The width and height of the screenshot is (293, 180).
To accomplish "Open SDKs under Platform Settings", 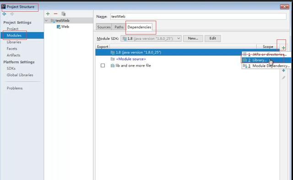I will [x=11, y=69].
